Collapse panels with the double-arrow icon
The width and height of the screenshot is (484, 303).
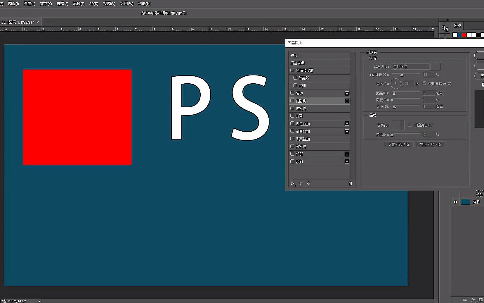447,20
